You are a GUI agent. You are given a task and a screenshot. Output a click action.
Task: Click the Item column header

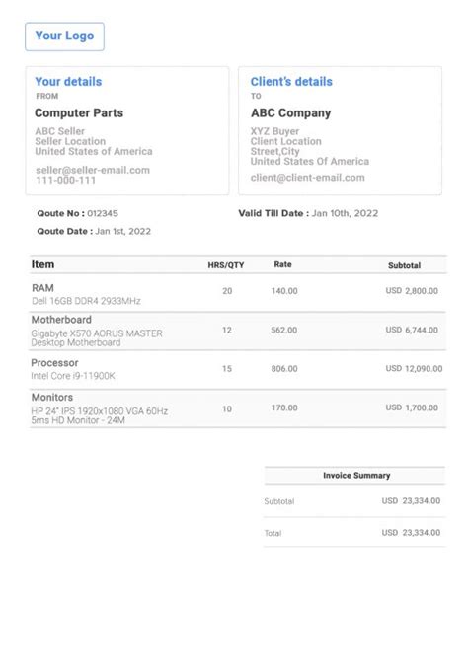coord(42,264)
